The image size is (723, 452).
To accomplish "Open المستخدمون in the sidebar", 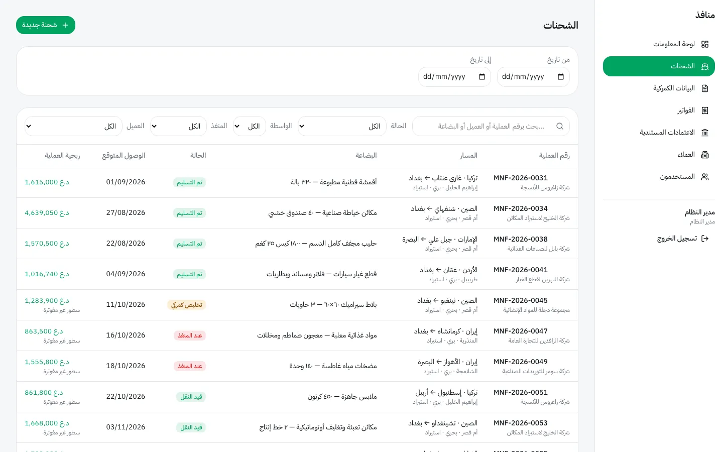I will tap(659, 177).
